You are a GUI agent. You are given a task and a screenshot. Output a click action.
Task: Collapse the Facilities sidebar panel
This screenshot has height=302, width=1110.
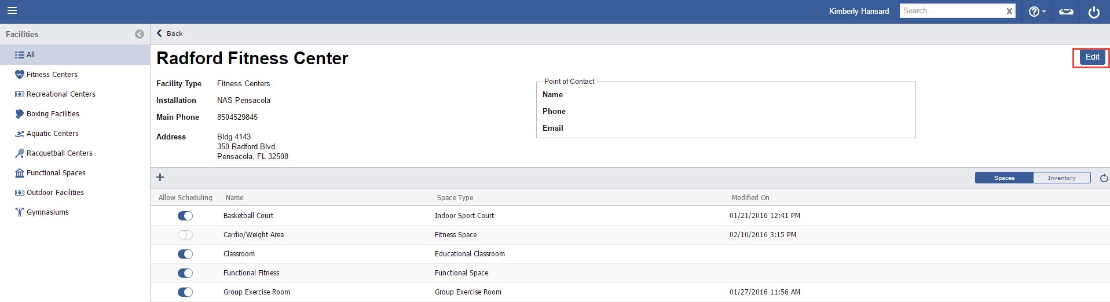pyautogui.click(x=139, y=34)
